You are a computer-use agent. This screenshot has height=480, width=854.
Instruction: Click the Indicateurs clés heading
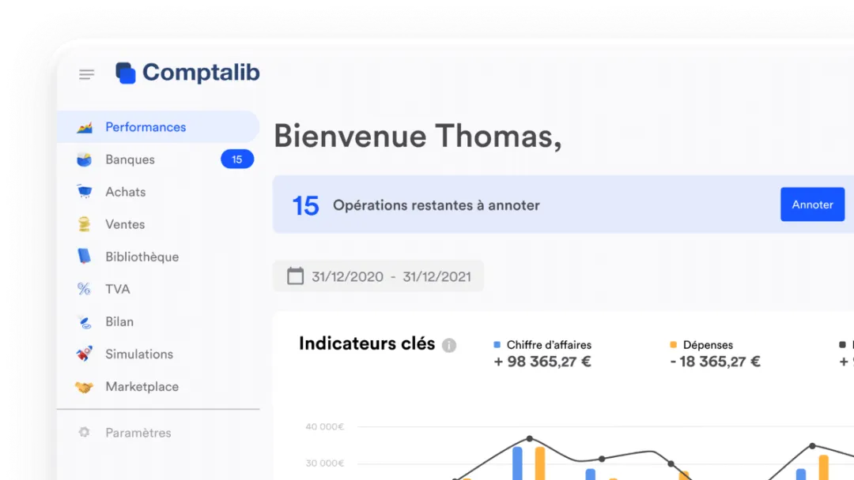point(367,343)
